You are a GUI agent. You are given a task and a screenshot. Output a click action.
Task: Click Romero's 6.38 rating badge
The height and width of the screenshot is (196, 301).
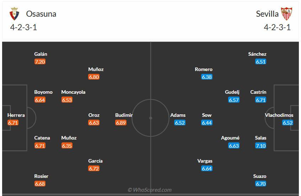click(x=207, y=77)
